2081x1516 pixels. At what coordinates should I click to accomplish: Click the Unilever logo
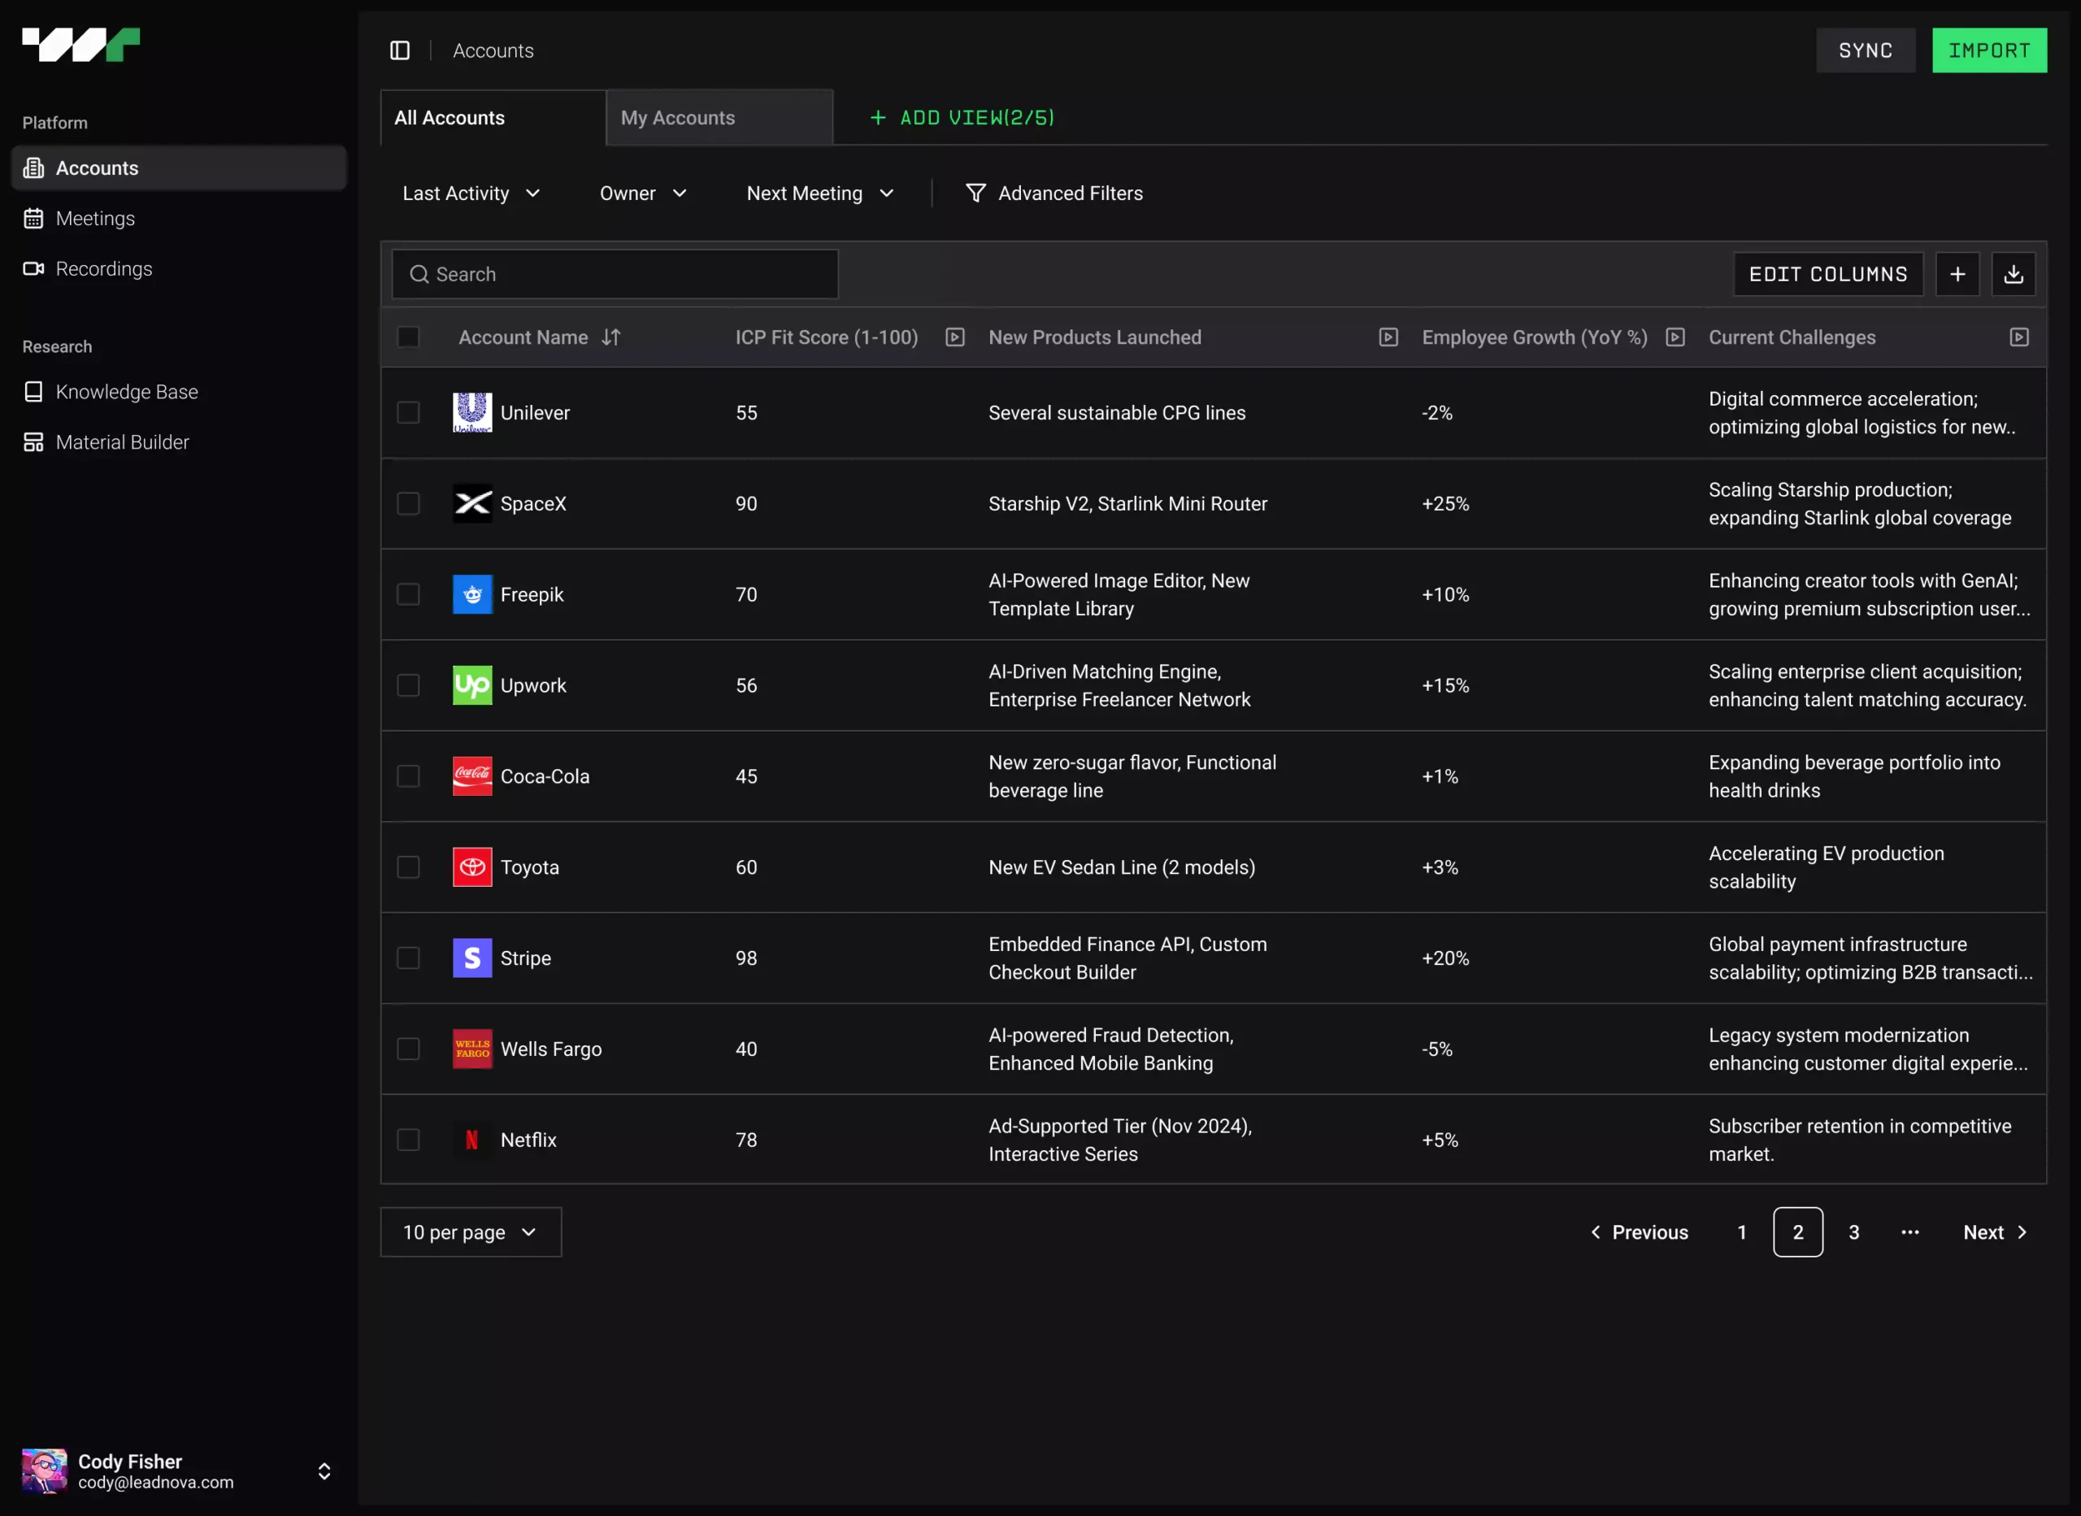pyautogui.click(x=472, y=413)
